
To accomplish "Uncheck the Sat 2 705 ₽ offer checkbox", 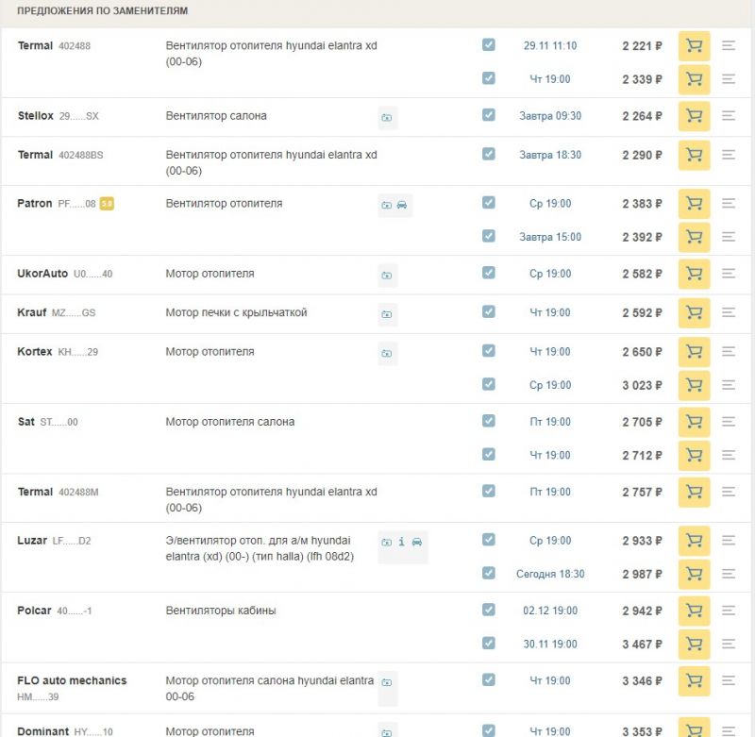I will [488, 421].
